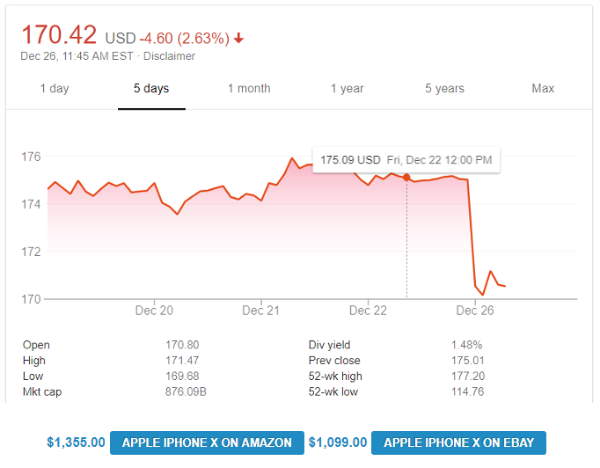The width and height of the screenshot is (600, 468).
Task: Select the 5 days tab
Action: tap(151, 88)
